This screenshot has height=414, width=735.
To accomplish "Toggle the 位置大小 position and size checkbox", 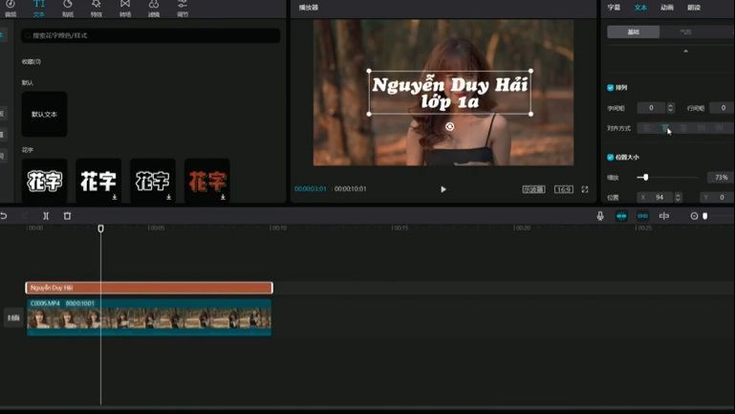I will (611, 157).
